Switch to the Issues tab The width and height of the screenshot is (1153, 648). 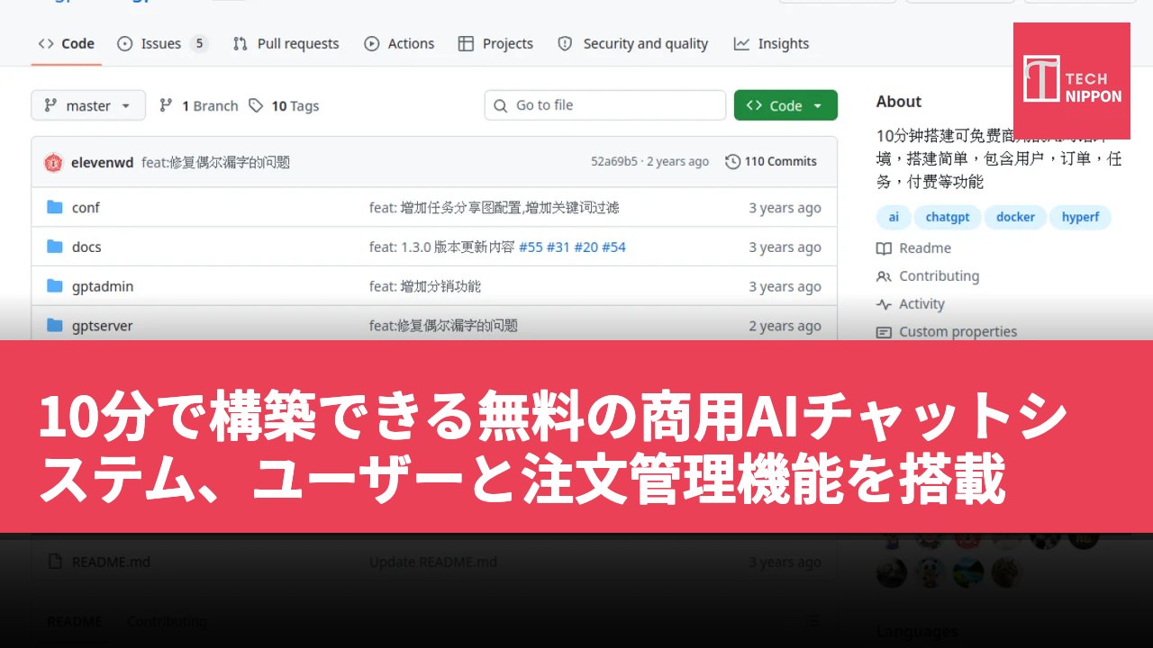(x=162, y=43)
